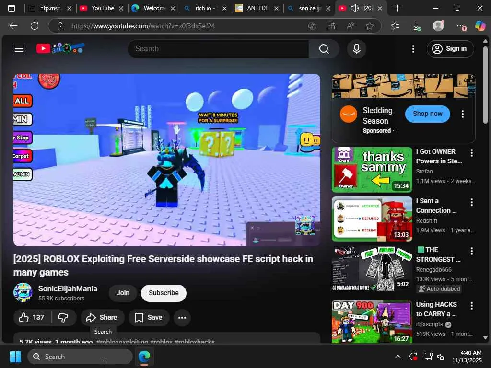
Task: Open options for Sledding Season ad
Action: 463,114
